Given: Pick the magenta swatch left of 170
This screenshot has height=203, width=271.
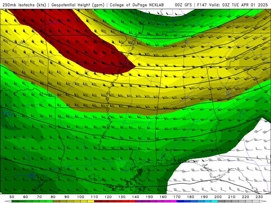Looking at the screenshot, I should [173, 201].
